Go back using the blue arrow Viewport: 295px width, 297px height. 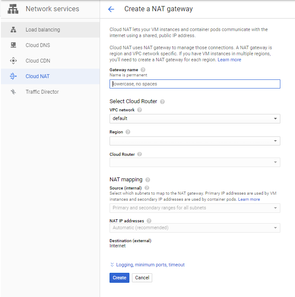point(111,9)
